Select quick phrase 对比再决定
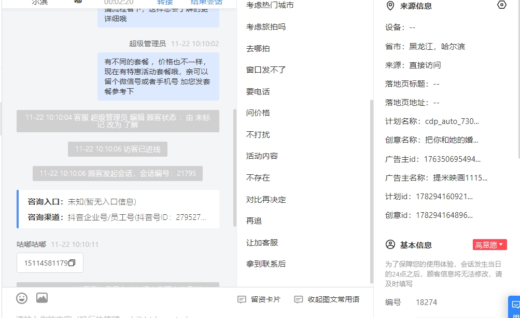The width and height of the screenshot is (520, 318). pyautogui.click(x=265, y=200)
